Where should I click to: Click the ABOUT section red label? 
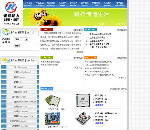tap(47, 30)
